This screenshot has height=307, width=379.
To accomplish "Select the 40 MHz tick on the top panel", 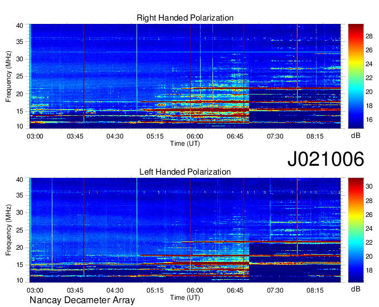I will point(20,26).
